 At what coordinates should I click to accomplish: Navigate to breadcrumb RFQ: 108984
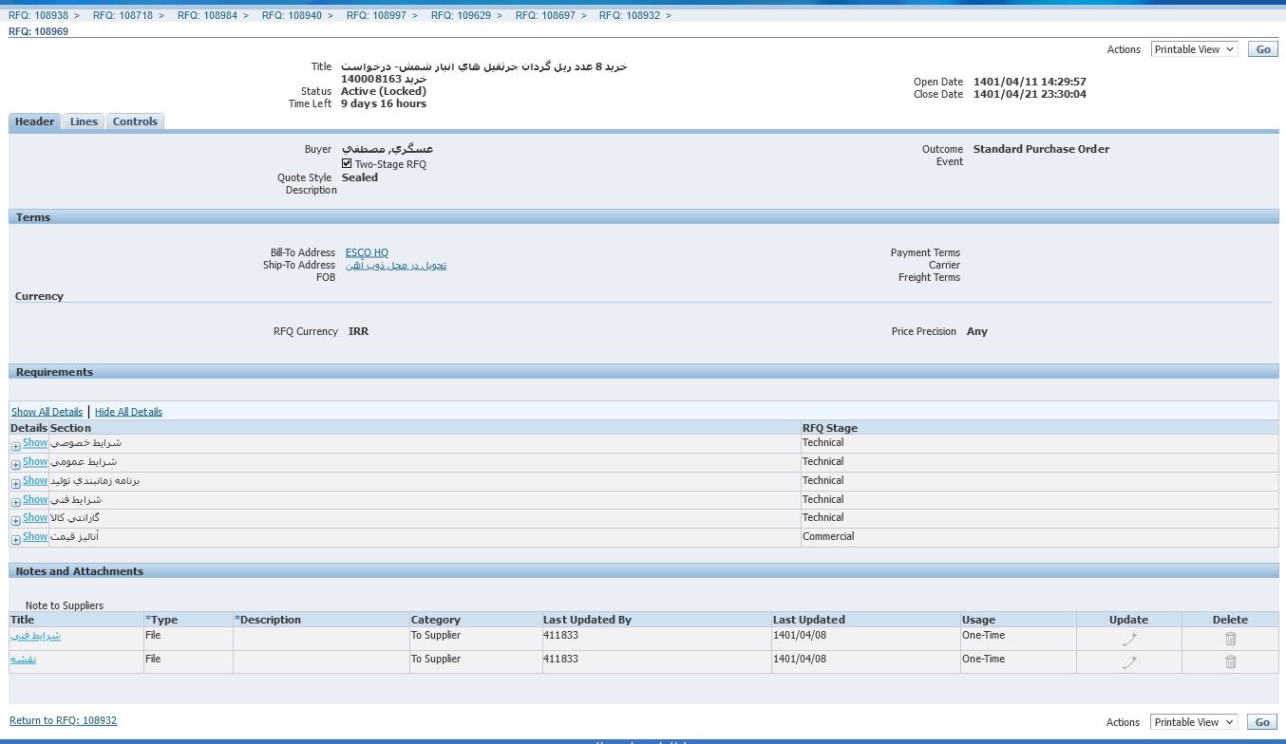click(x=207, y=15)
